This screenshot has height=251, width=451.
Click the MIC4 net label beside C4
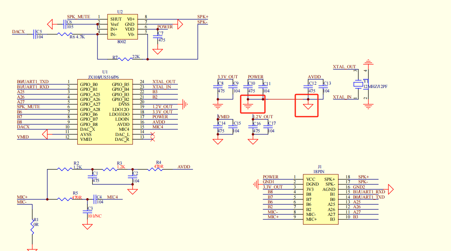112,197
